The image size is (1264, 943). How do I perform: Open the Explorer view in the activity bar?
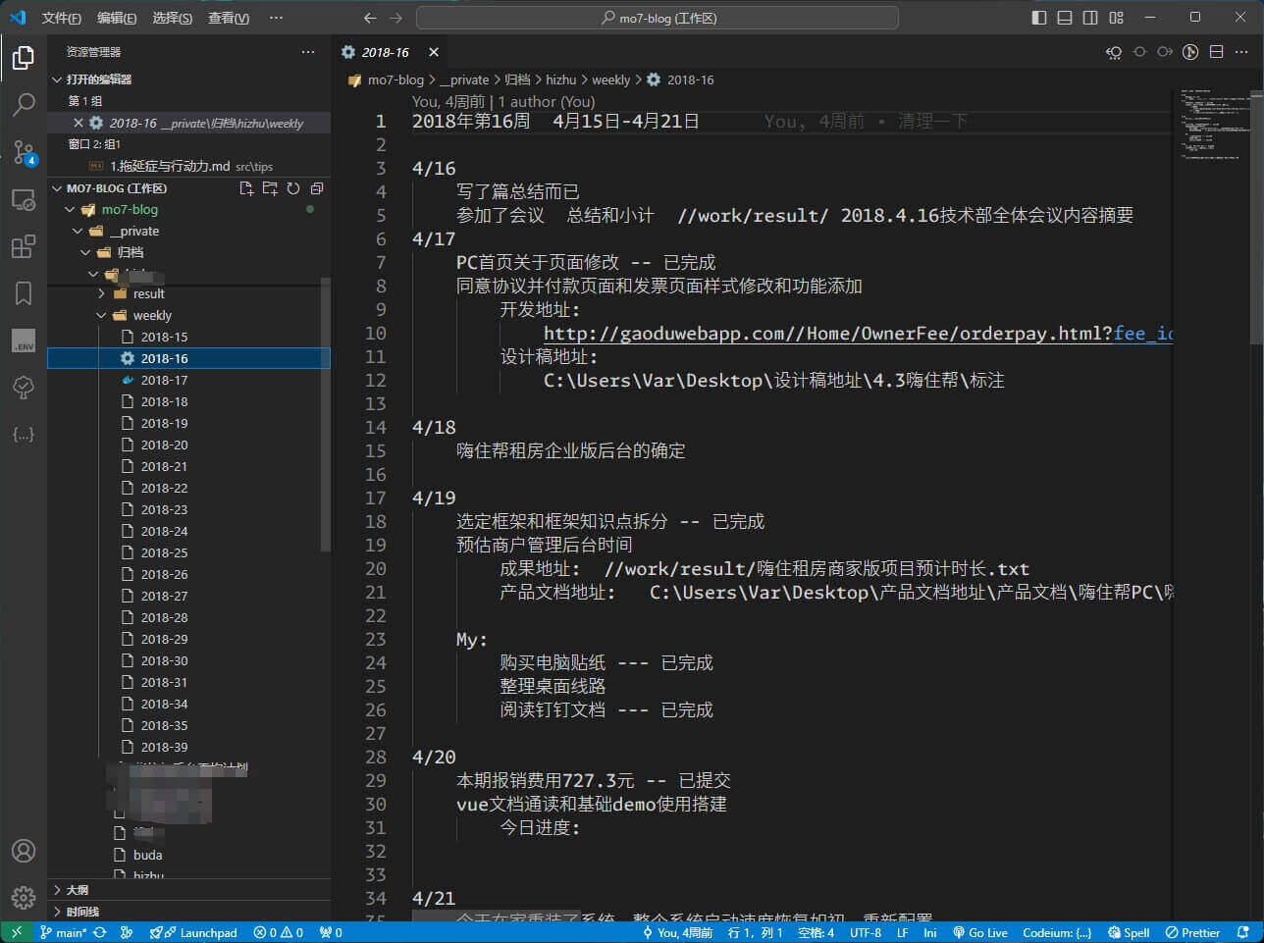(24, 59)
